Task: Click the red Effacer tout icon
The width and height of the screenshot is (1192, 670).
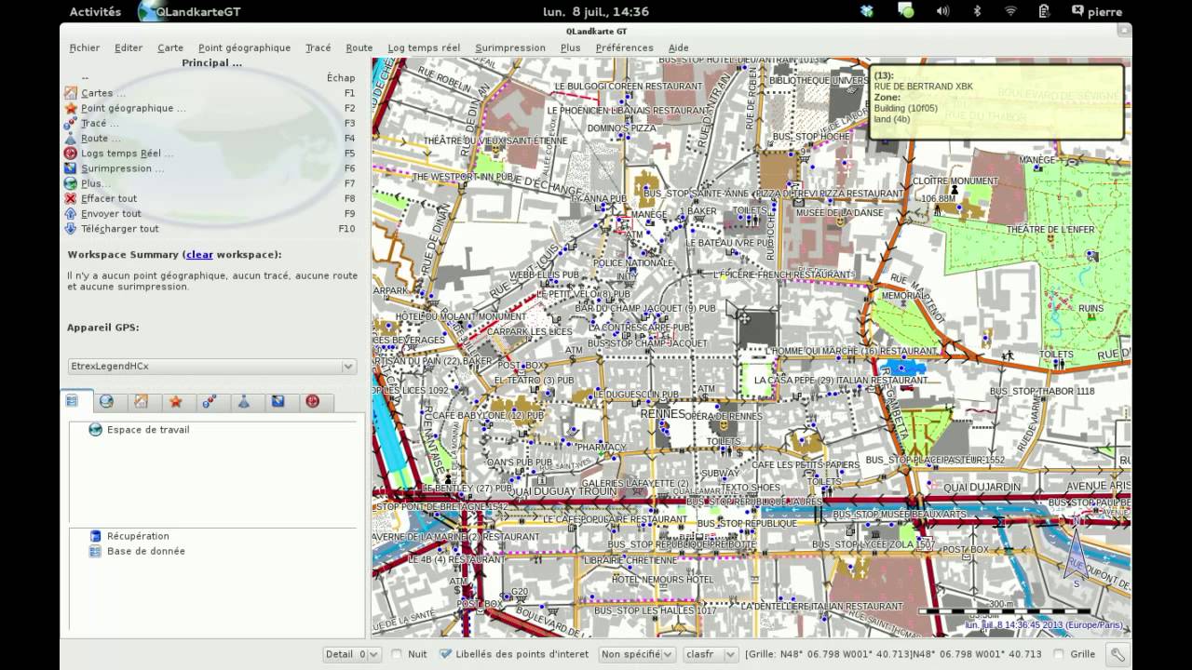Action: click(71, 198)
